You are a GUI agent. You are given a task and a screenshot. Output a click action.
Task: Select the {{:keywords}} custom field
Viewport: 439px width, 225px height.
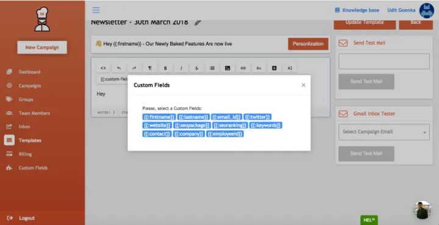[x=266, y=126]
